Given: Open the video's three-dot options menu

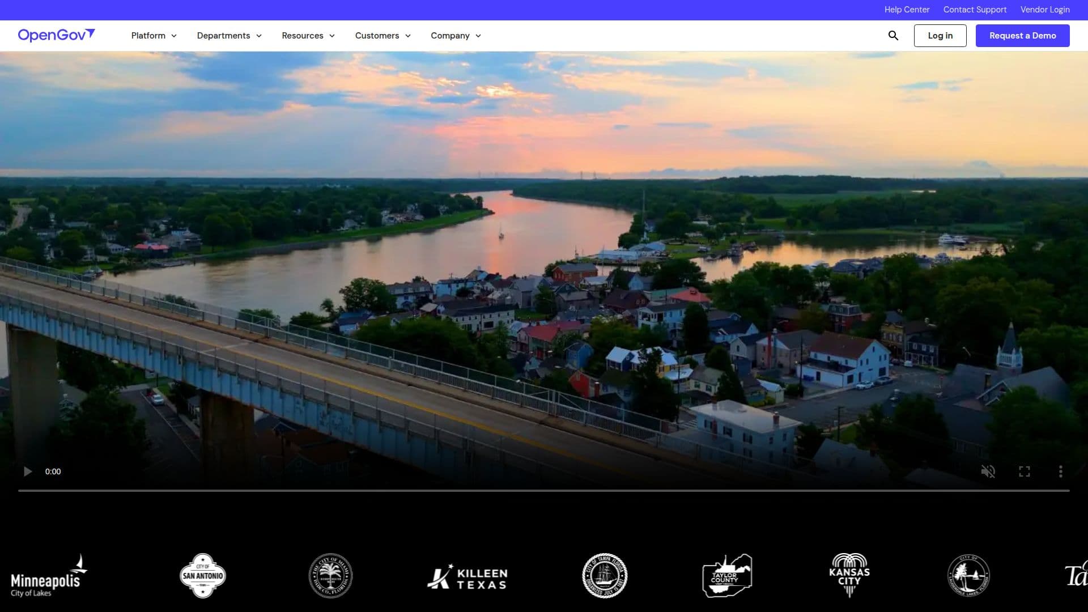Looking at the screenshot, I should click(1060, 471).
